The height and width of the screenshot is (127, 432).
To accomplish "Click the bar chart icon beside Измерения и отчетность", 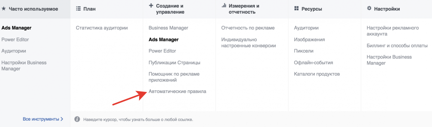I will (x=224, y=5).
